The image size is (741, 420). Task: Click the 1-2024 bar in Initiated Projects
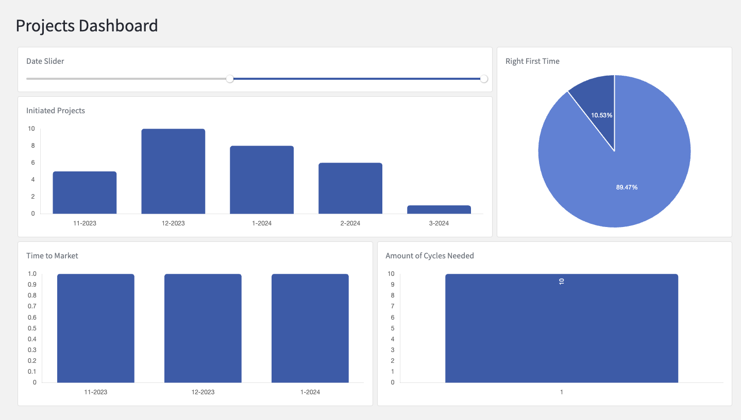(x=262, y=180)
